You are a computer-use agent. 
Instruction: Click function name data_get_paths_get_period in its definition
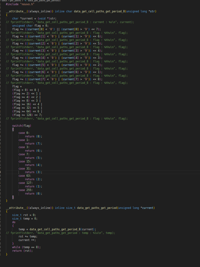[x=97, y=208]
